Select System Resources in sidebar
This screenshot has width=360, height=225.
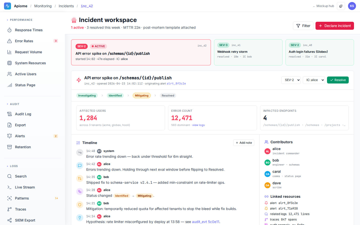click(32, 63)
